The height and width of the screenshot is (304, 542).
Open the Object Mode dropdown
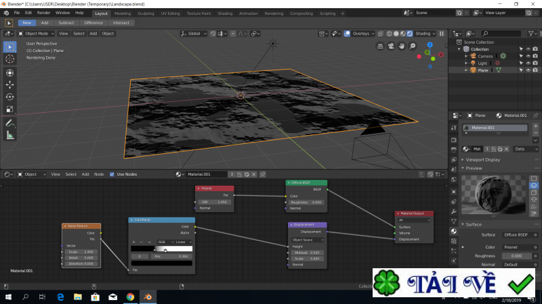click(x=35, y=33)
